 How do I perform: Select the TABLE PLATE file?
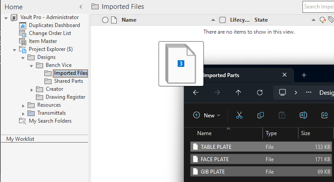pos(261,147)
